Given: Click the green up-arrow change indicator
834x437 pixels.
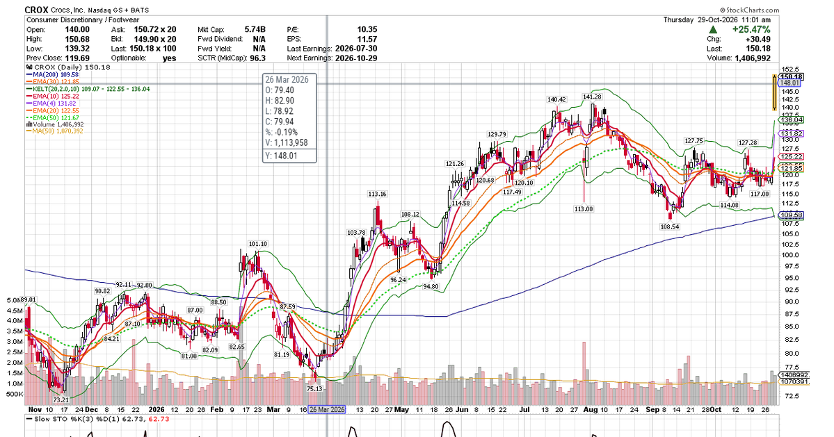Looking at the screenshot, I should tap(713, 30).
